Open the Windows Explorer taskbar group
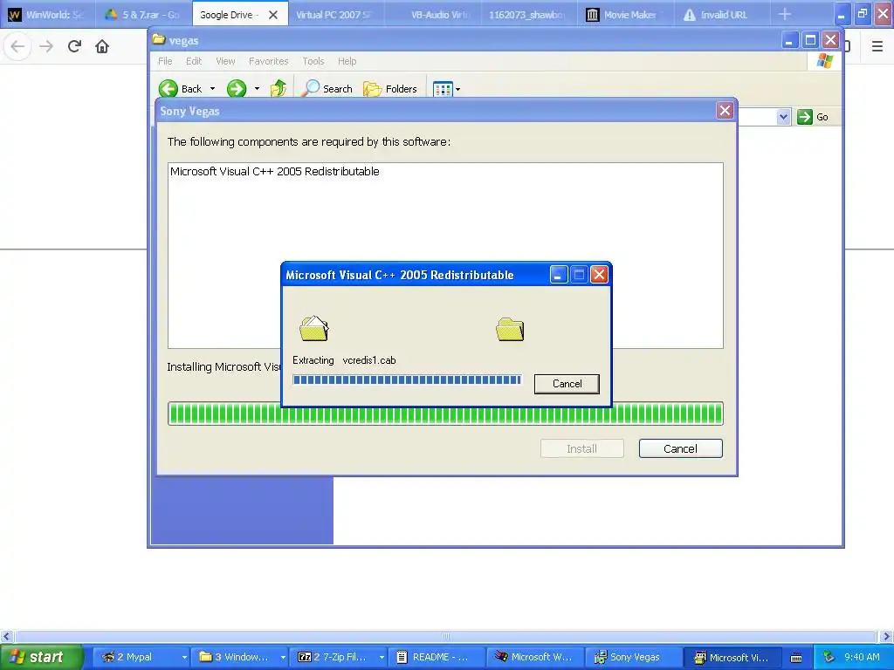 point(239,657)
